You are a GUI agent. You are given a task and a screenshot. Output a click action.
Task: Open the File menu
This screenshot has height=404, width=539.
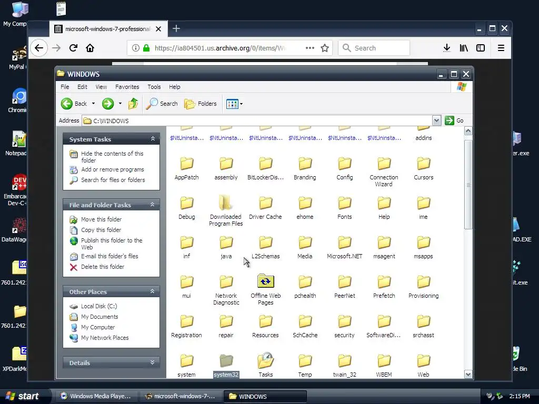[65, 87]
